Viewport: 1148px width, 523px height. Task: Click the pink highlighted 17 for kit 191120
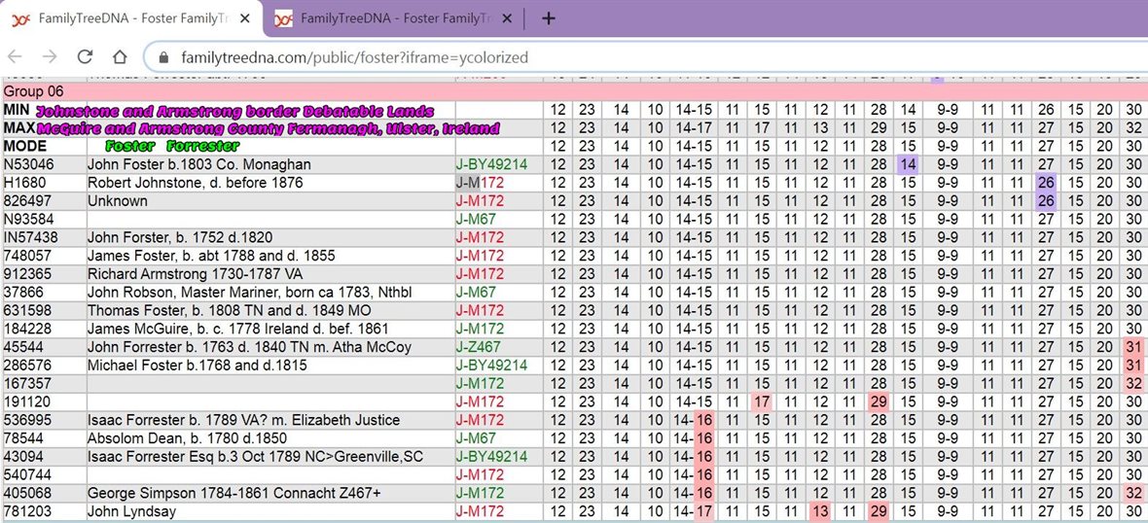tap(762, 402)
